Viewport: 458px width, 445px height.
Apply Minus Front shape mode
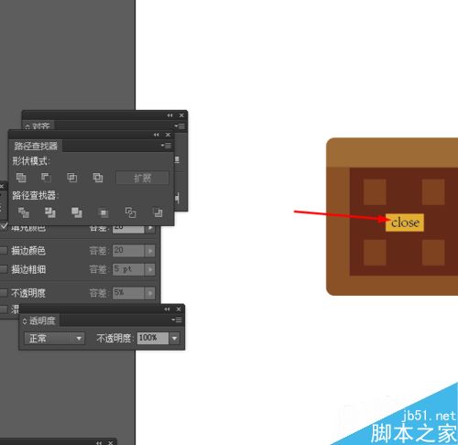[46, 178]
